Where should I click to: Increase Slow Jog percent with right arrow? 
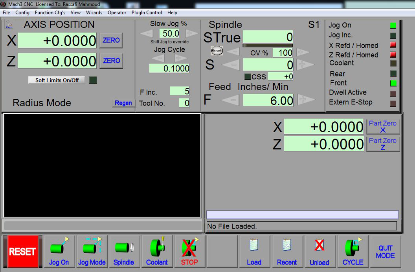point(191,33)
